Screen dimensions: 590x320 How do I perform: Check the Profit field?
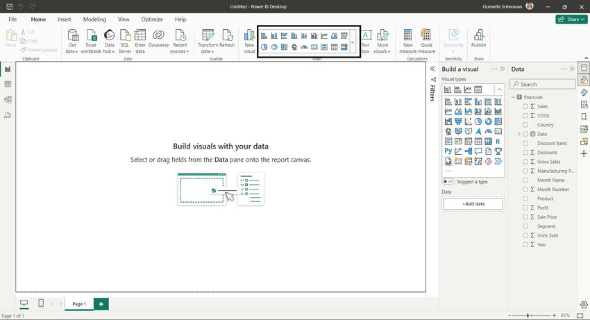[525, 208]
